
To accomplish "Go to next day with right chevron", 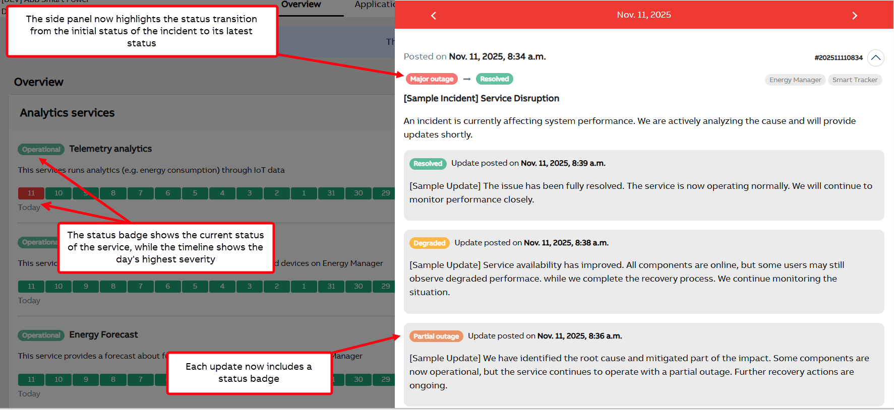I will [x=854, y=16].
